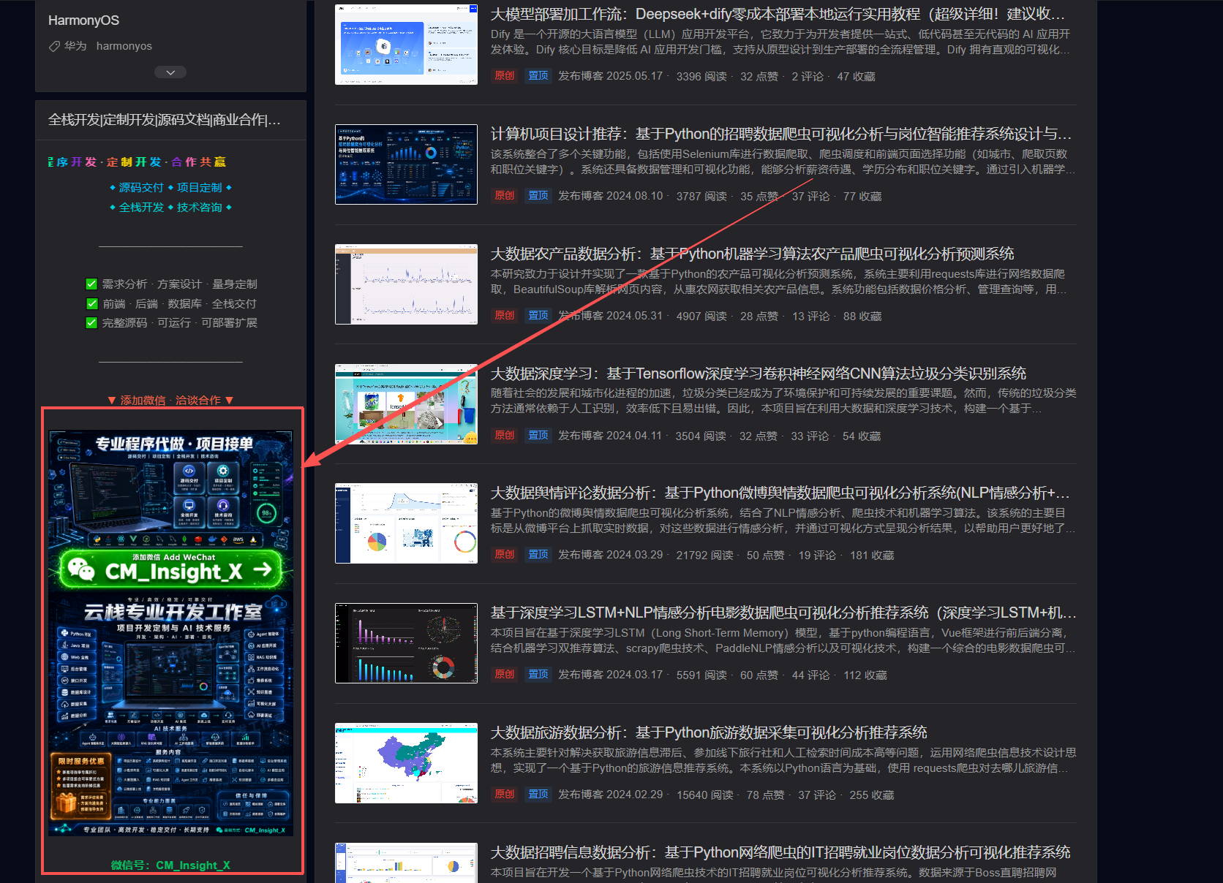The height and width of the screenshot is (883, 1223).
Task: Click the 44 评论 count
Action: pos(811,675)
